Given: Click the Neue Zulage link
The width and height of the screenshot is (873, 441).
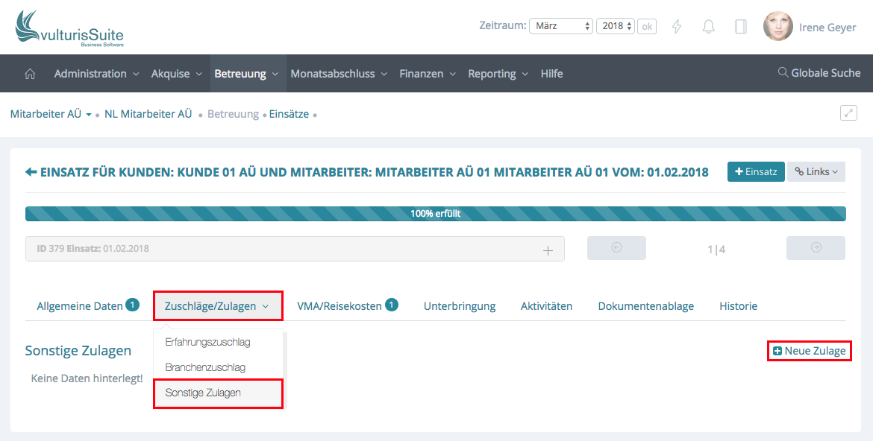Looking at the screenshot, I should point(809,351).
